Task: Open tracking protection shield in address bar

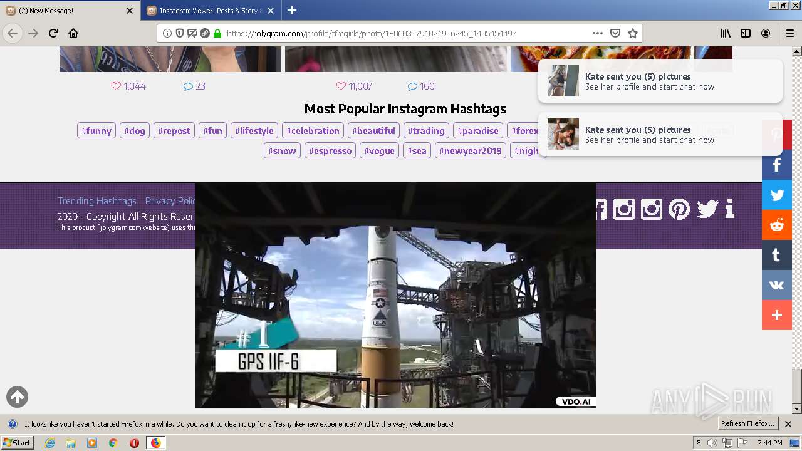Action: 180,33
